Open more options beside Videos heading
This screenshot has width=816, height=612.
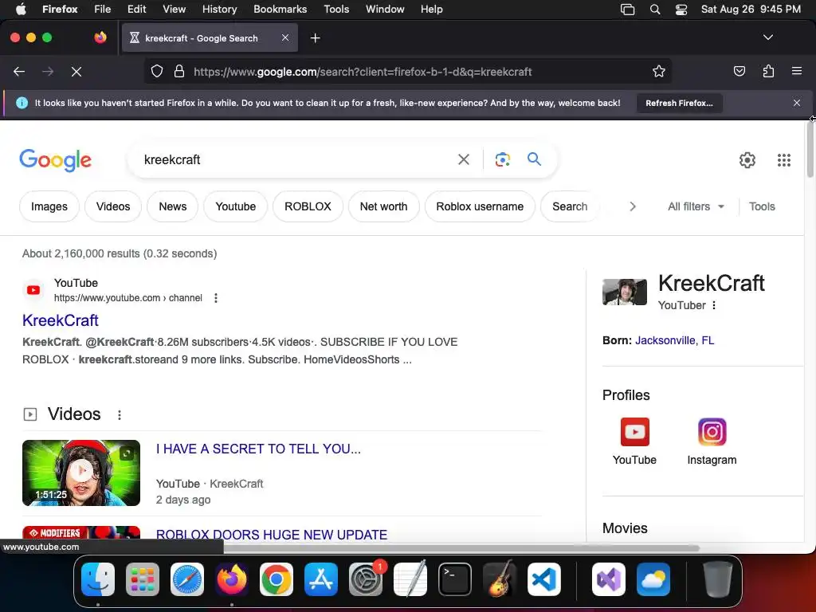pyautogui.click(x=120, y=414)
